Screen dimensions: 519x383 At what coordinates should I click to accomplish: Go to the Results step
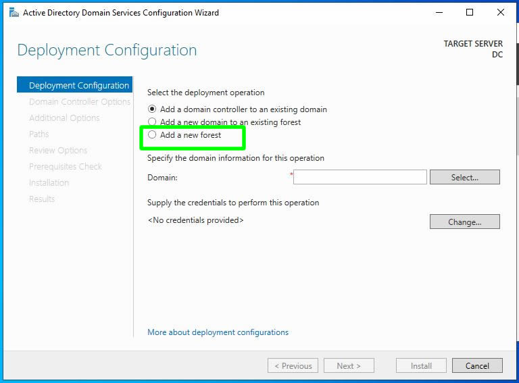coord(42,199)
